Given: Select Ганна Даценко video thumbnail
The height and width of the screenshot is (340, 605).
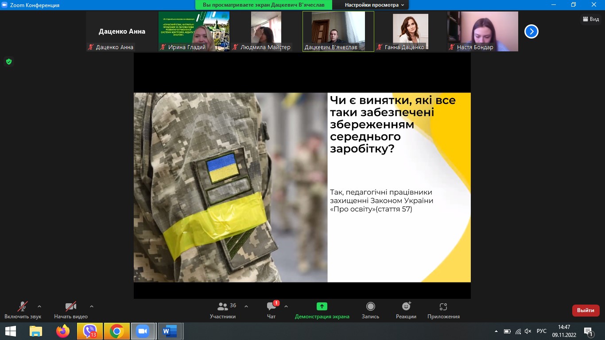Looking at the screenshot, I should tap(410, 31).
